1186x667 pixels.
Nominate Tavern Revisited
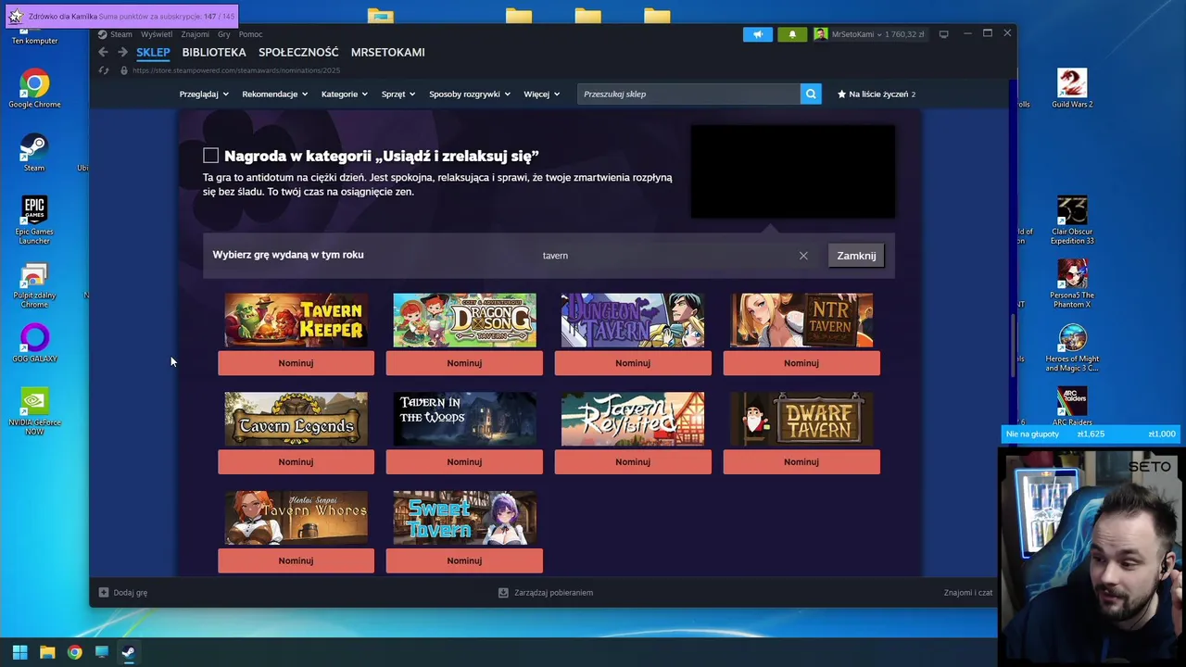click(633, 461)
